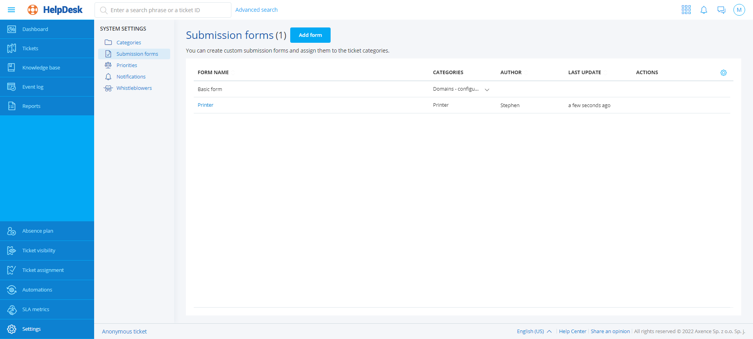The height and width of the screenshot is (339, 753).
Task: Open Settings from the sidebar
Action: pos(31,329)
